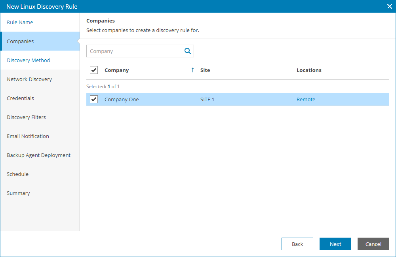Viewport: 396px width, 257px height.
Task: Toggle the select-all companies checkbox
Action: tap(94, 70)
